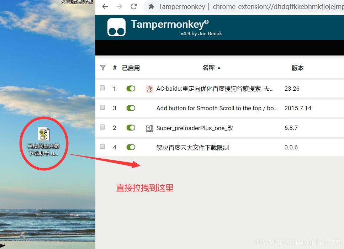Check the checkbox for AC-baidu script

point(102,88)
